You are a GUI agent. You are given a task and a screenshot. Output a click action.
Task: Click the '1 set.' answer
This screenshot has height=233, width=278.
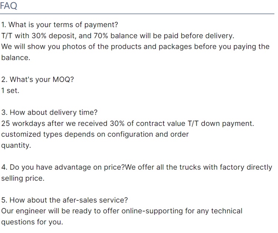click(10, 90)
